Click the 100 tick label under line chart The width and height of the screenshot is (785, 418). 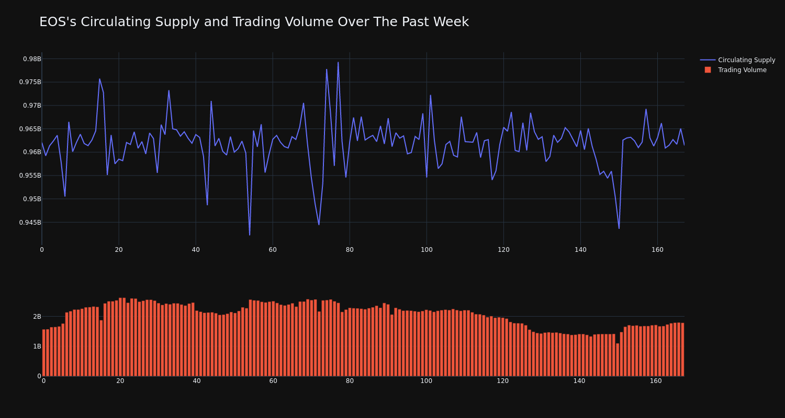(427, 250)
